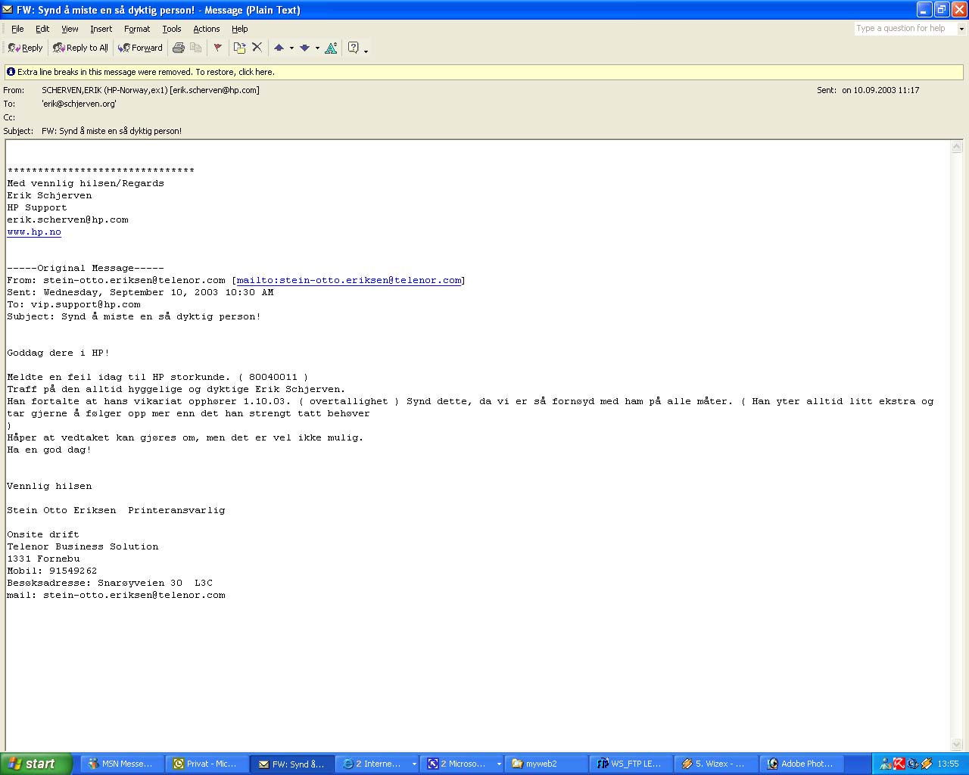The image size is (969, 775).
Task: Click recipient 'erik@schjerven.org' in To field
Action: [x=79, y=104]
